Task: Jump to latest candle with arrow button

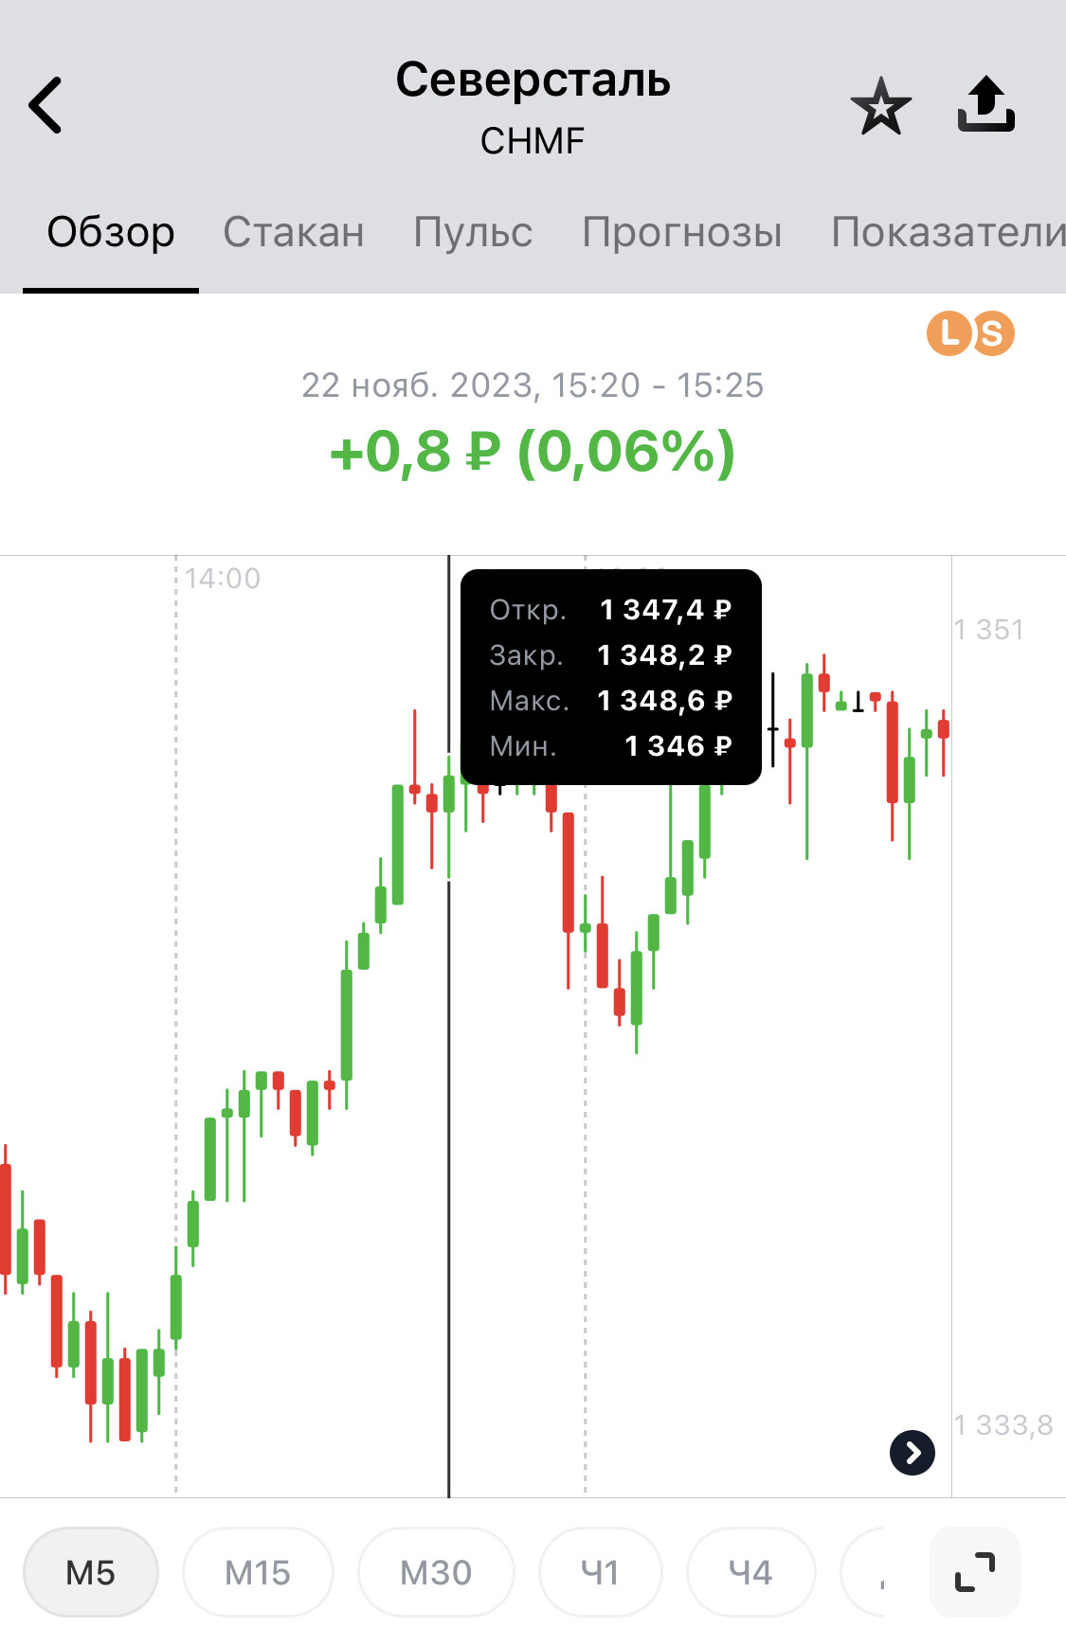Action: [x=912, y=1452]
